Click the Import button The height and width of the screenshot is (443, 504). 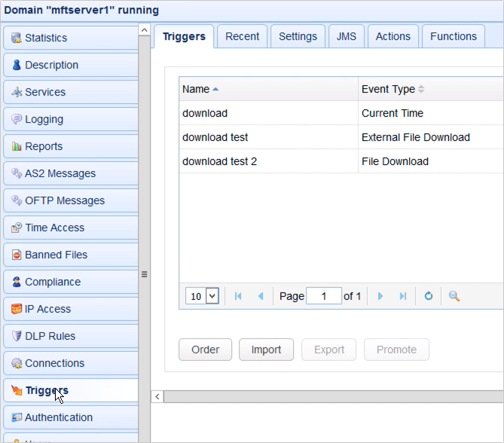(266, 350)
